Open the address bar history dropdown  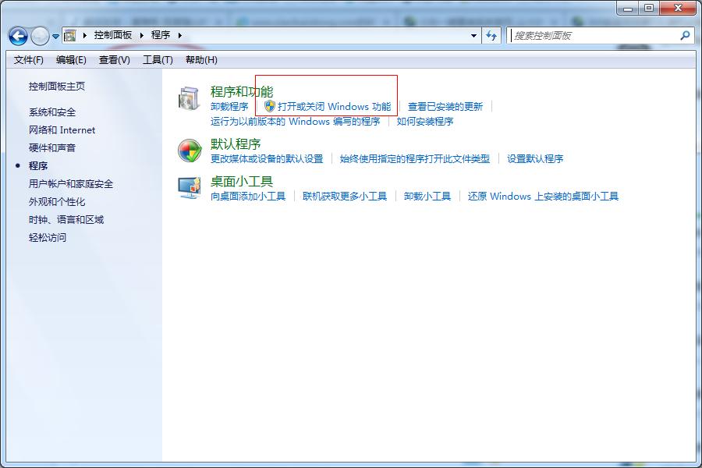[x=473, y=36]
